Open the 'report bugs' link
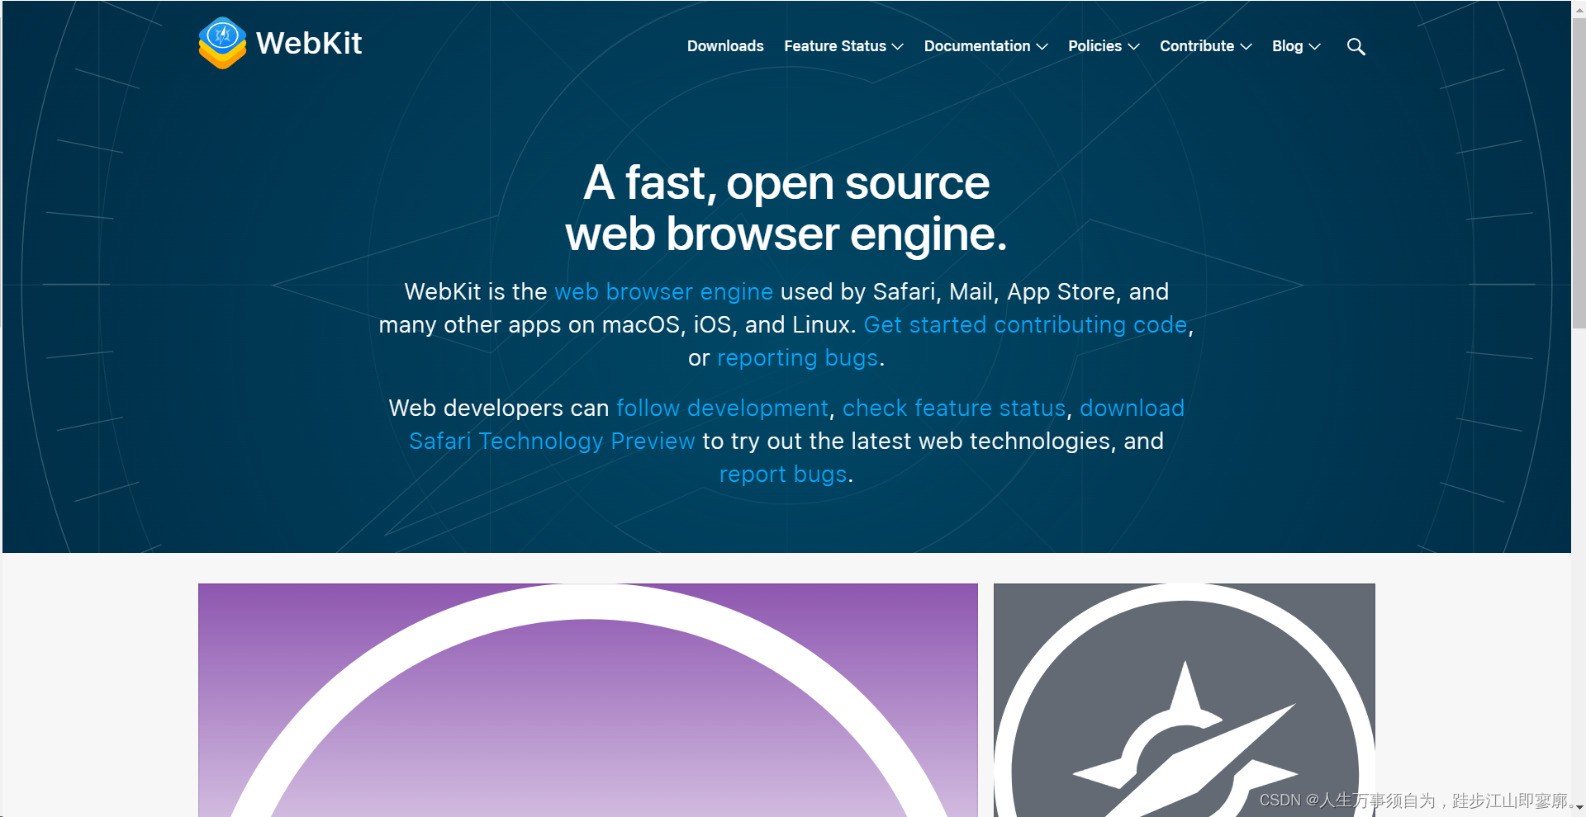This screenshot has height=817, width=1586. point(782,474)
